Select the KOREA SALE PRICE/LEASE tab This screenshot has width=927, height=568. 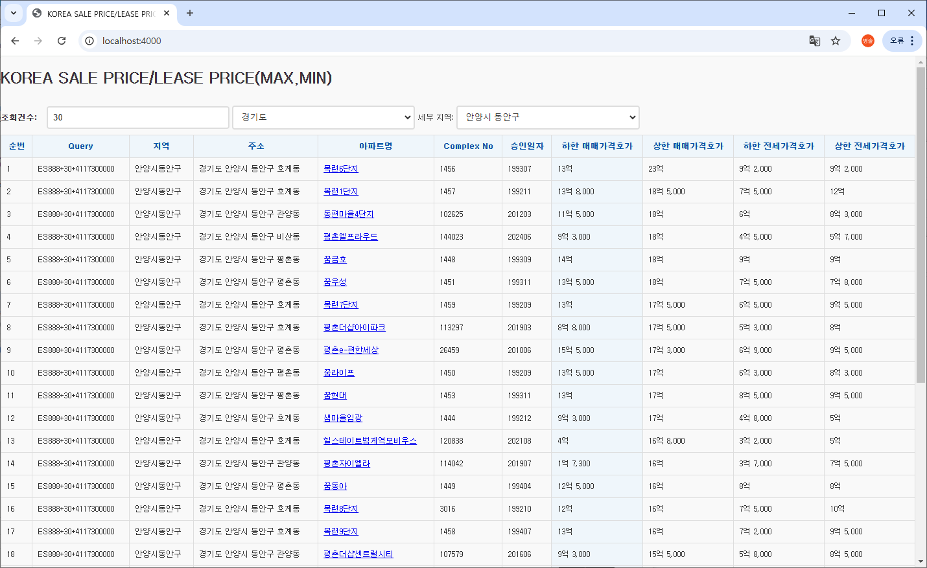(102, 14)
